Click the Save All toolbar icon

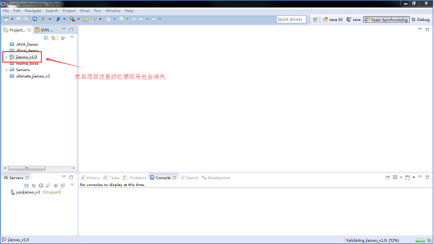coord(25,19)
